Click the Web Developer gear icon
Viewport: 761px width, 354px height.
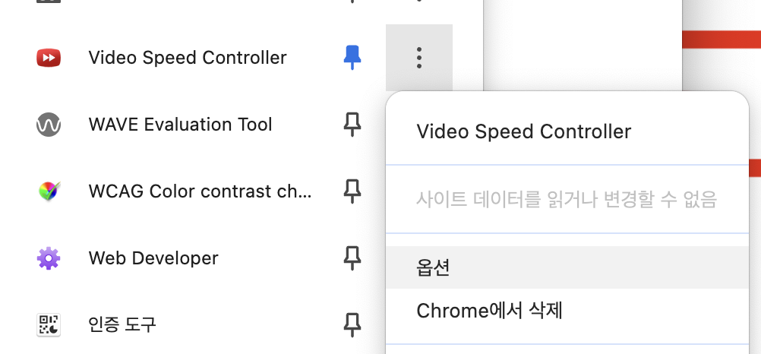pyautogui.click(x=49, y=258)
